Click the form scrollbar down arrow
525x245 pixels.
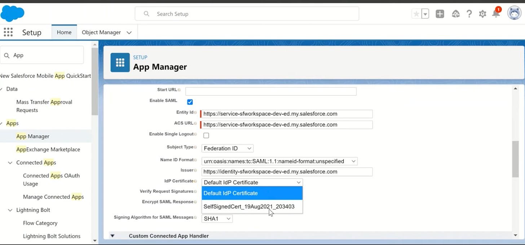tap(515, 235)
